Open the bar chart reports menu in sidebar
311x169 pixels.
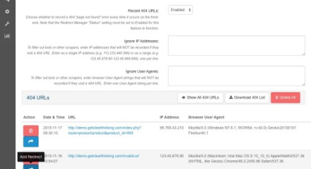(x=7, y=36)
